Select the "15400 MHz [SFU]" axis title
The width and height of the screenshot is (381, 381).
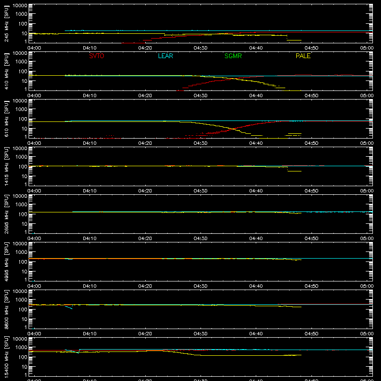[6, 357]
